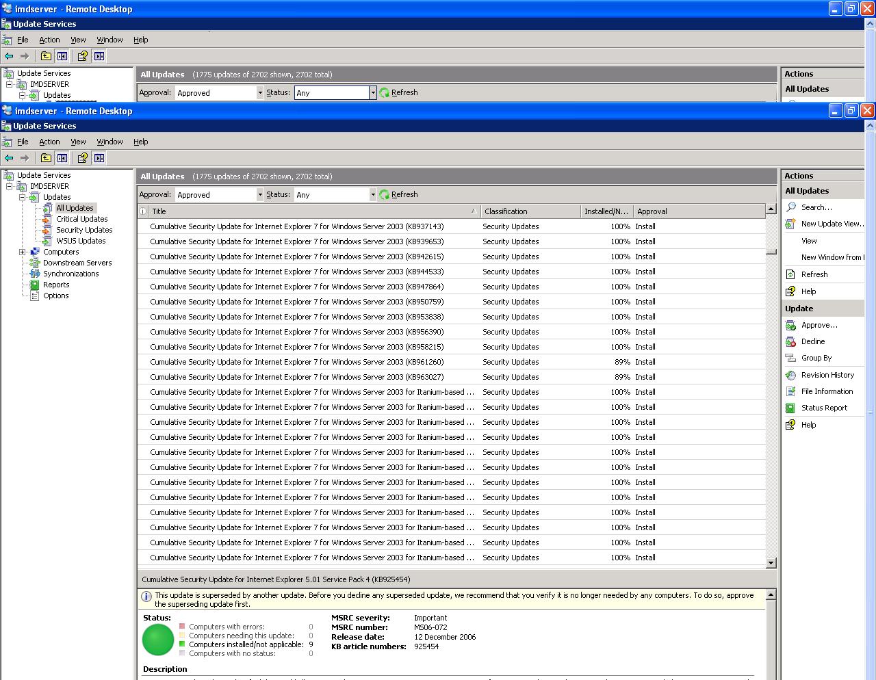Click the Help icon in front window toolbar
Screen dimensions: 876x680
[82, 158]
